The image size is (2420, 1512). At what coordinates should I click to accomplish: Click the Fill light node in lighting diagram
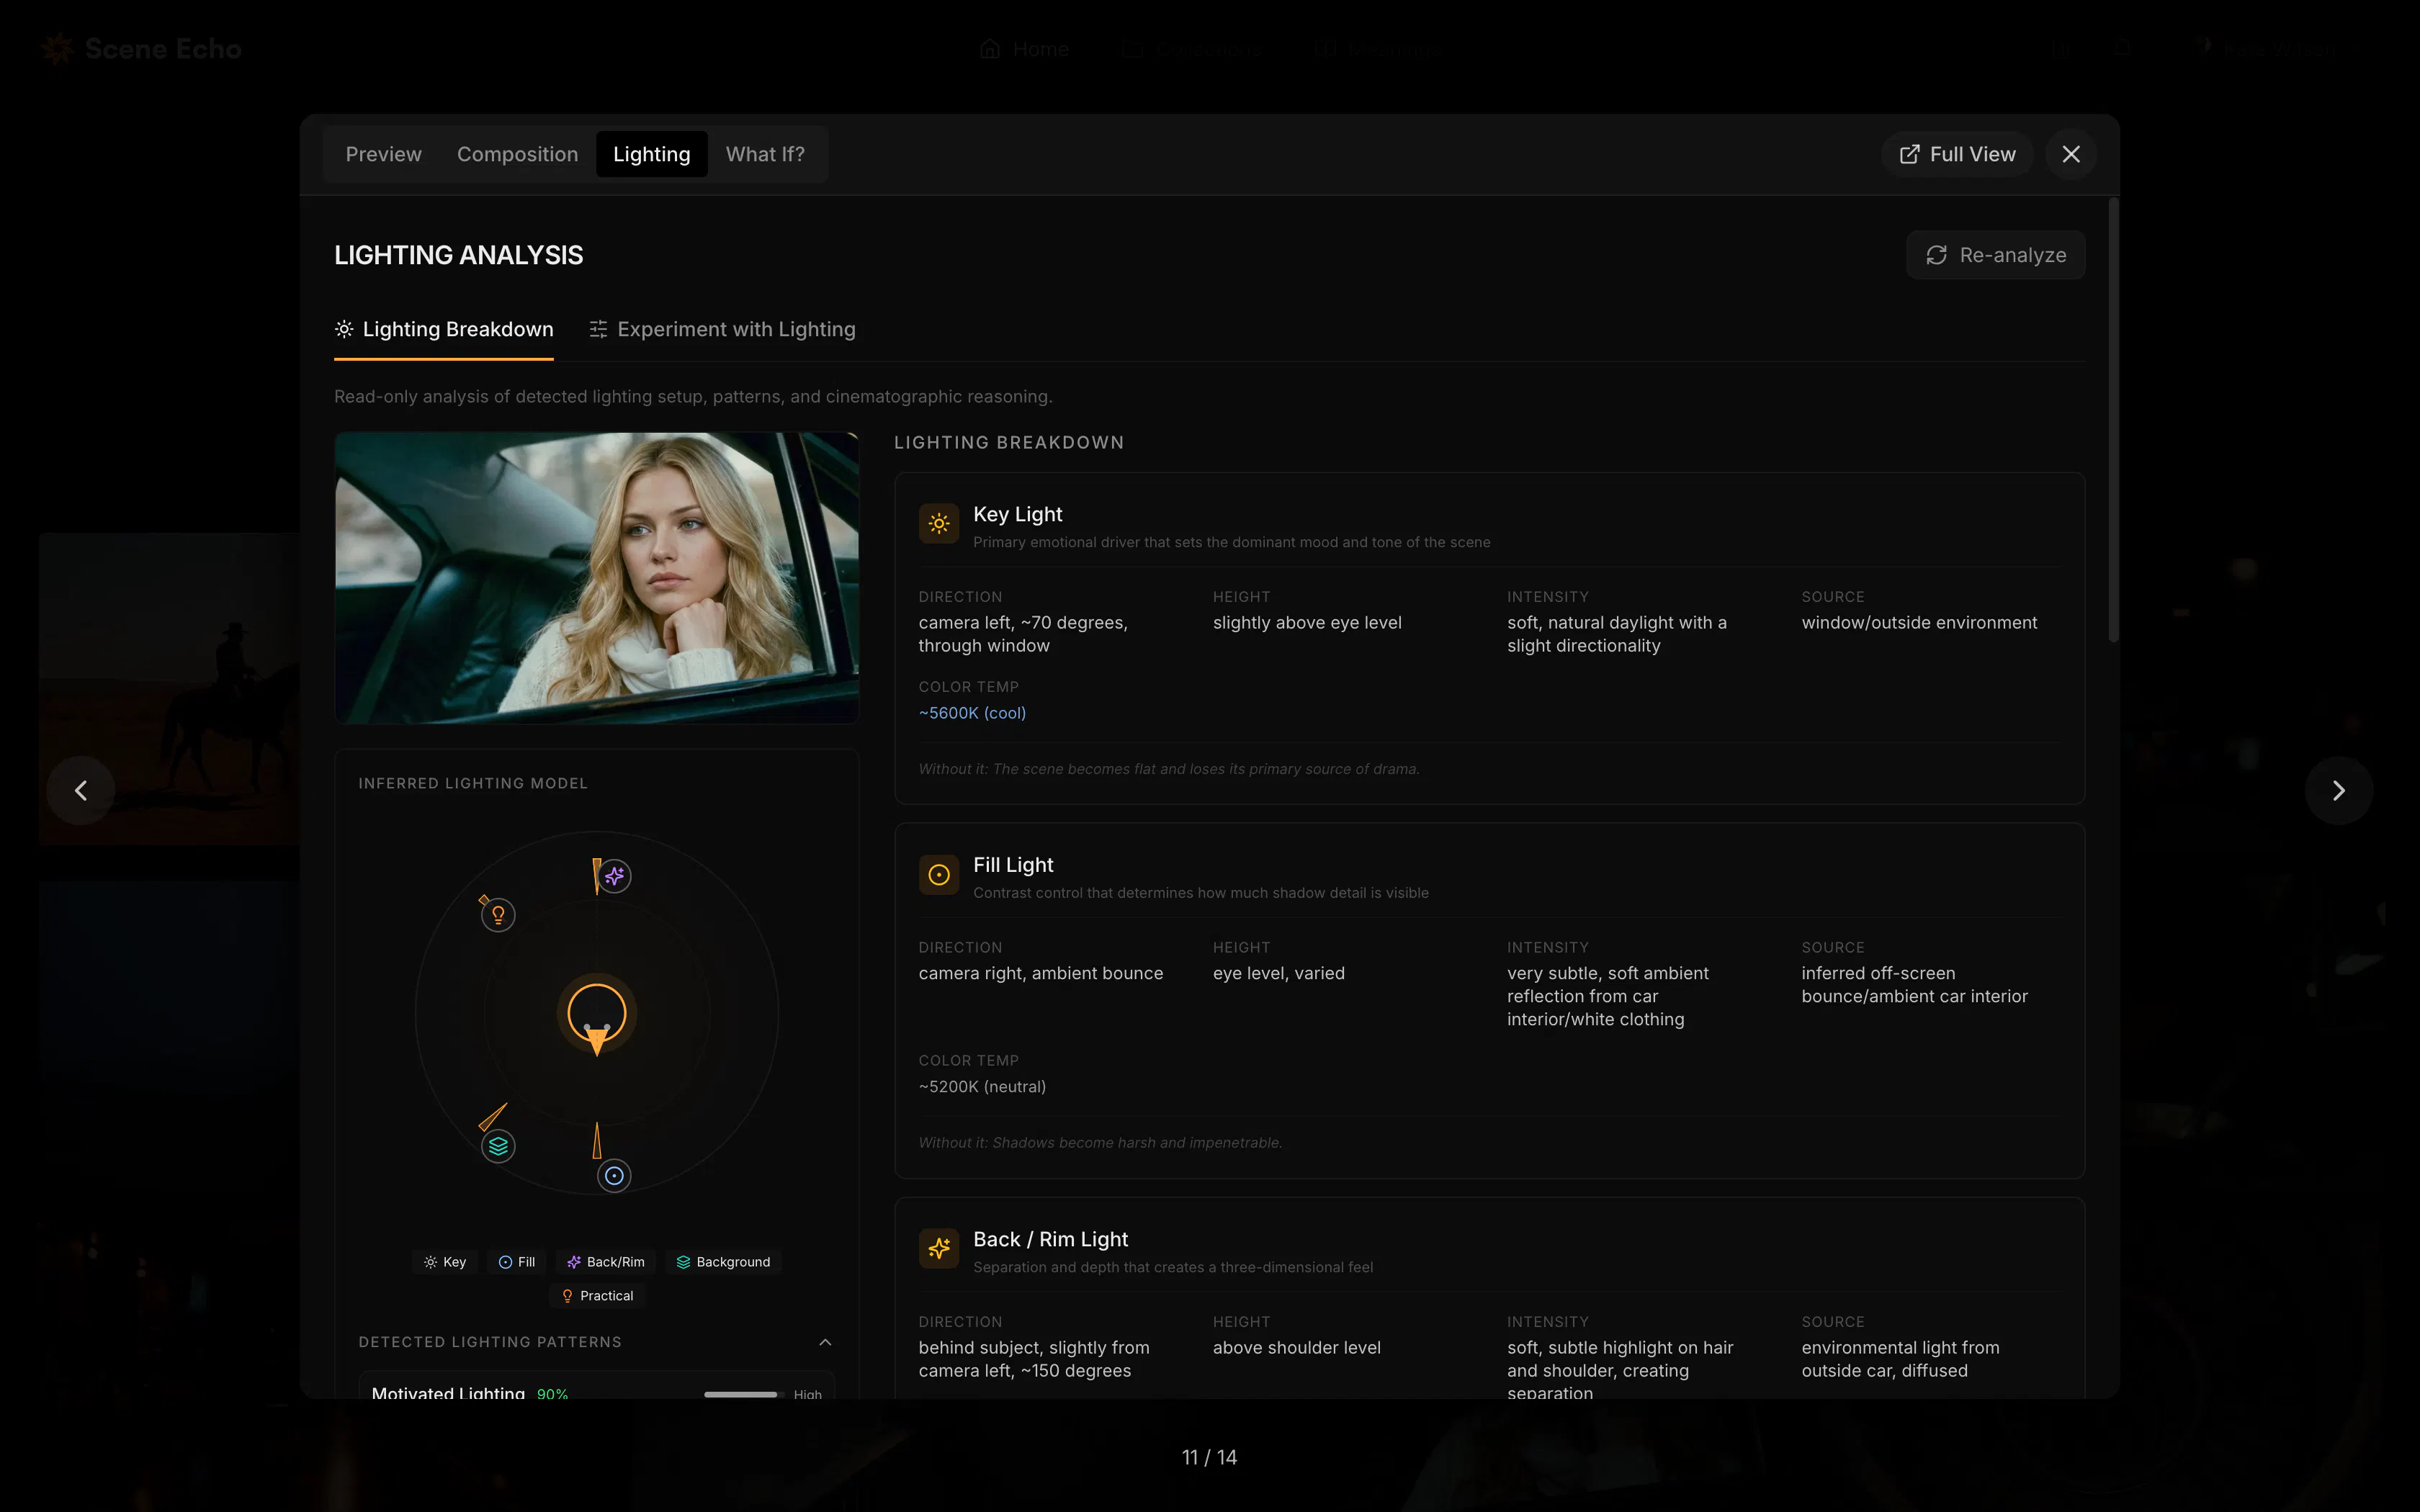click(614, 1176)
